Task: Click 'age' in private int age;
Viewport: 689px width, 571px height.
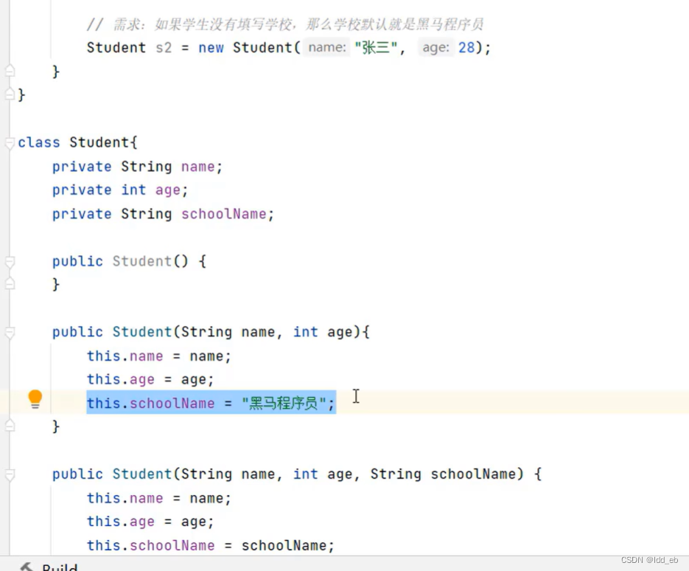Action: coord(168,190)
